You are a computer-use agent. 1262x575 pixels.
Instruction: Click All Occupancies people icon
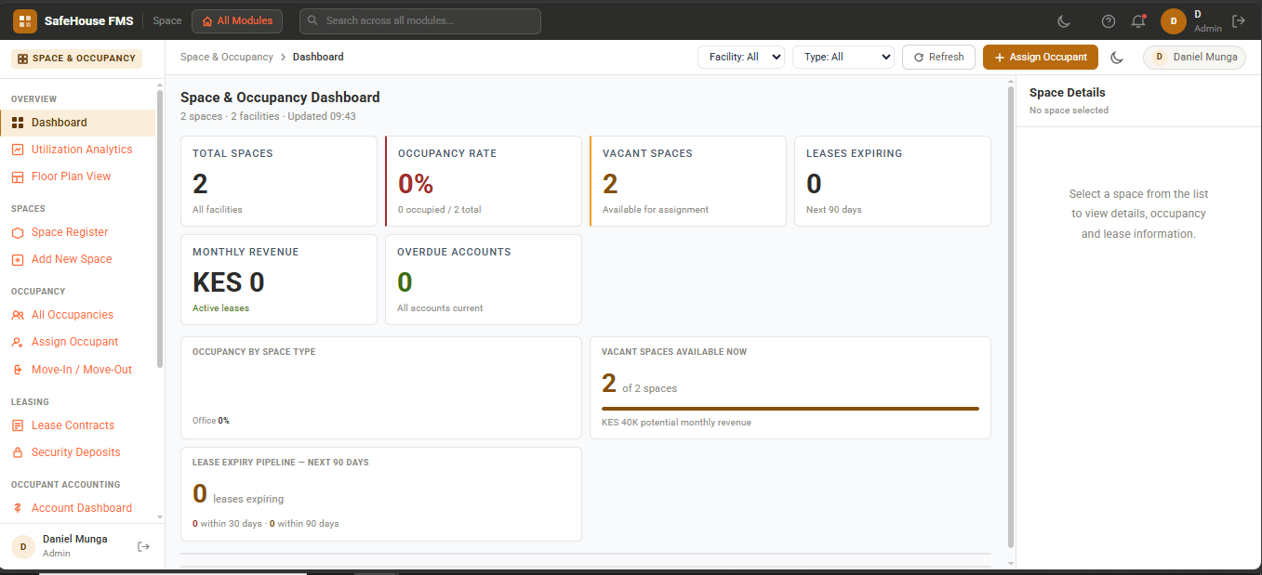(x=18, y=315)
